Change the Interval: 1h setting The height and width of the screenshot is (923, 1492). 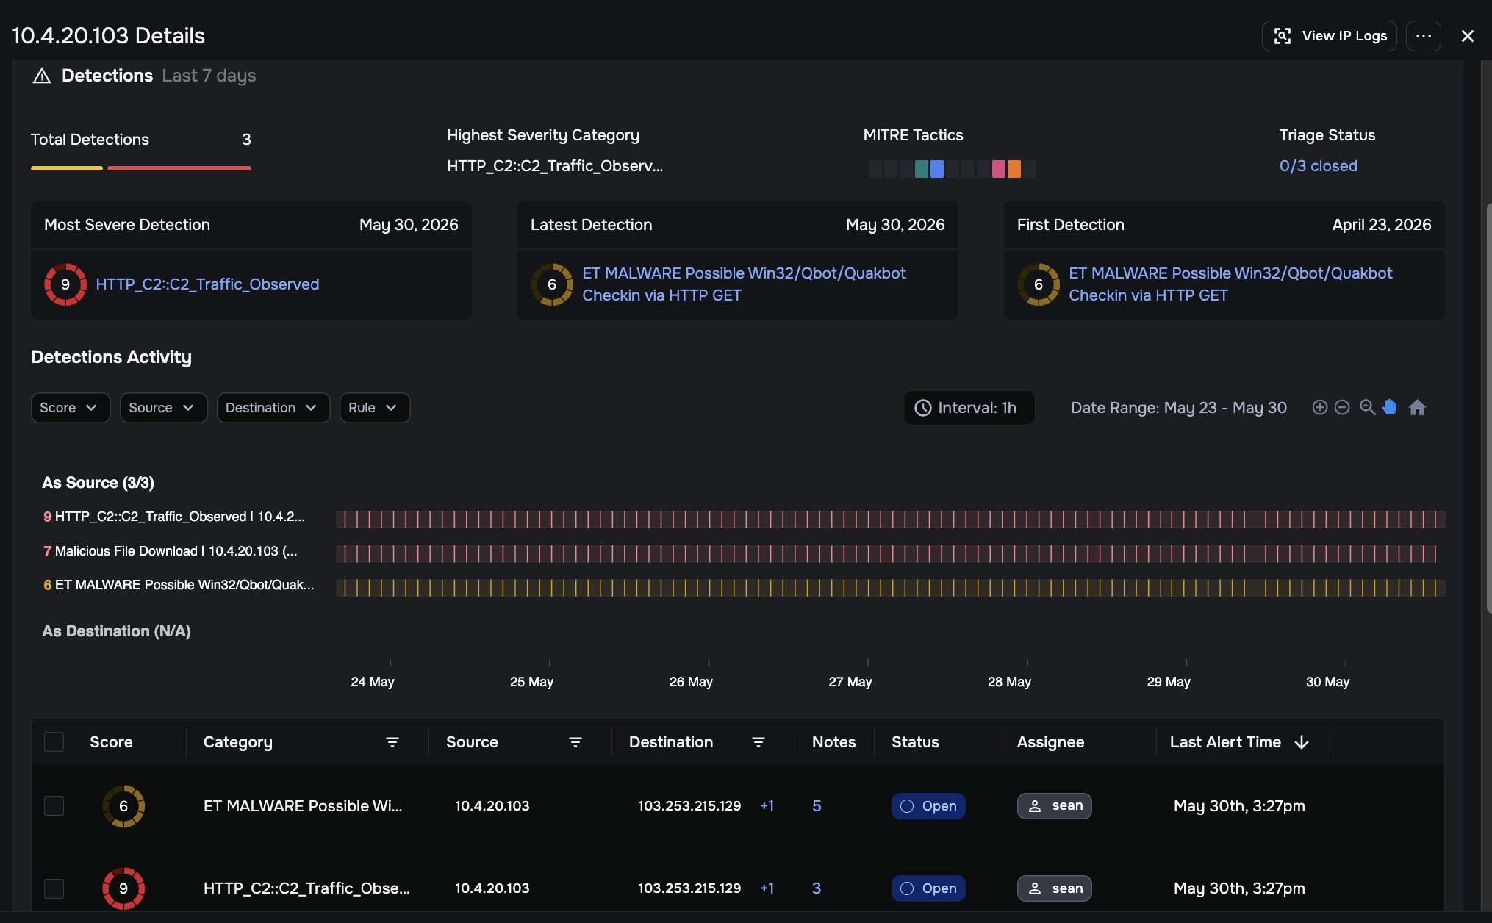(x=969, y=408)
